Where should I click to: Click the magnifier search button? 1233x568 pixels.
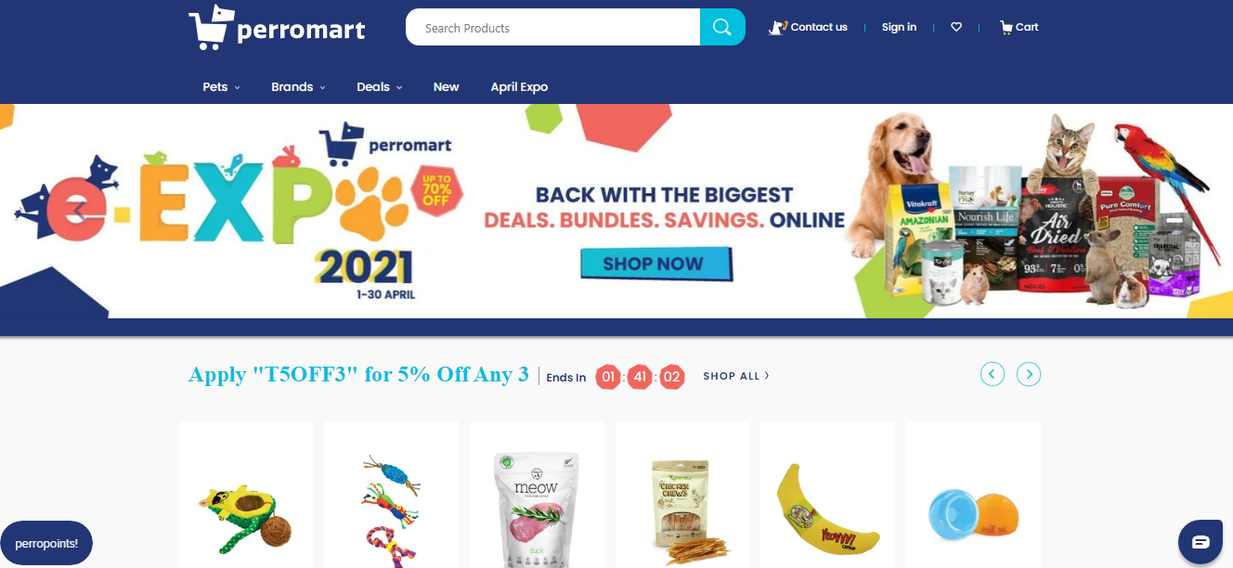[722, 27]
